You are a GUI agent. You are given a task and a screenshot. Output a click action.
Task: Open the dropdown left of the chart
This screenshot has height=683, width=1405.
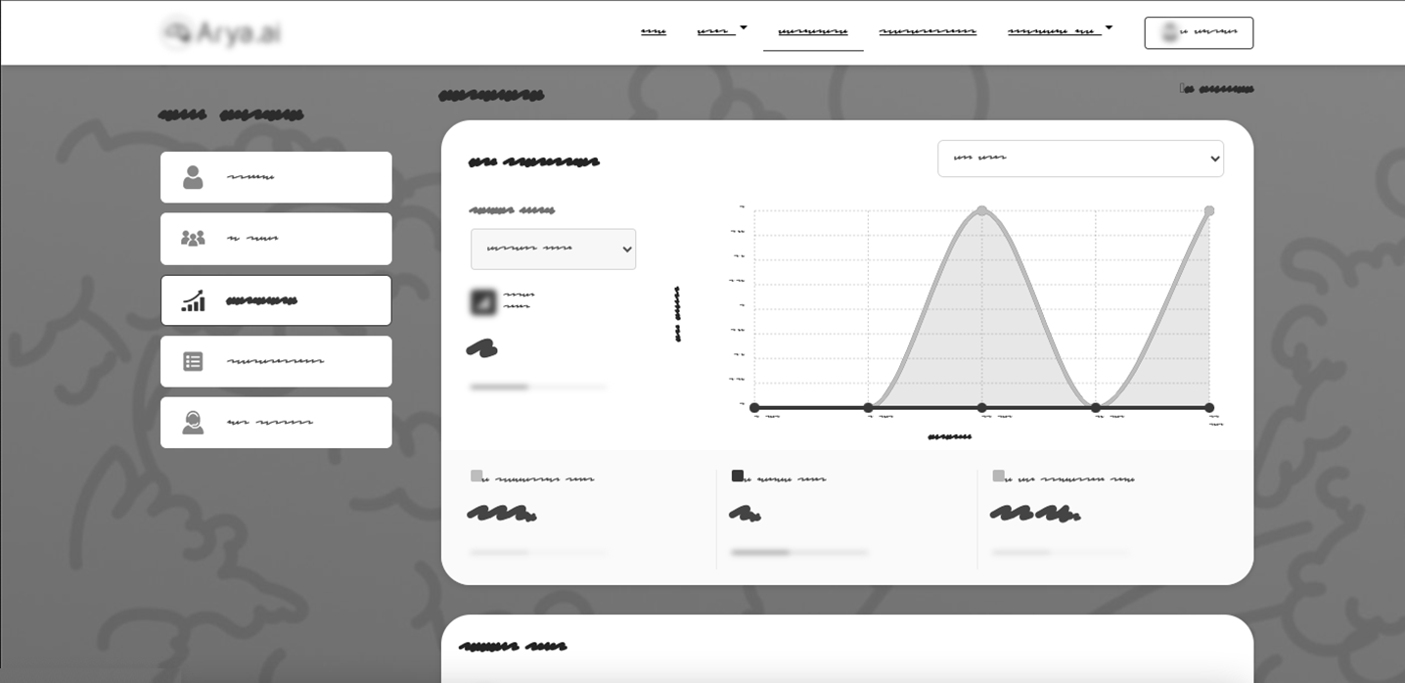(x=554, y=250)
